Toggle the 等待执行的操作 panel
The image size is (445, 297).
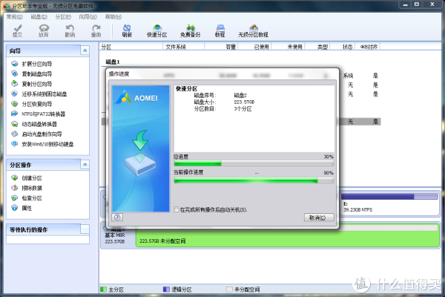point(85,229)
